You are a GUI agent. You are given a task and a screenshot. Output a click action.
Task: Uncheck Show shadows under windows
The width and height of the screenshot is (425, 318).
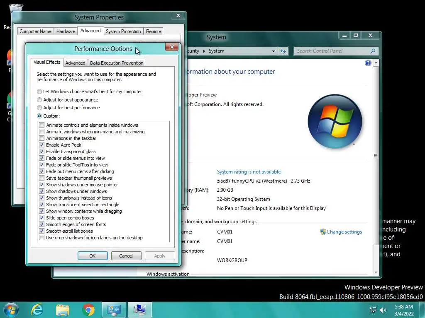tap(42, 191)
